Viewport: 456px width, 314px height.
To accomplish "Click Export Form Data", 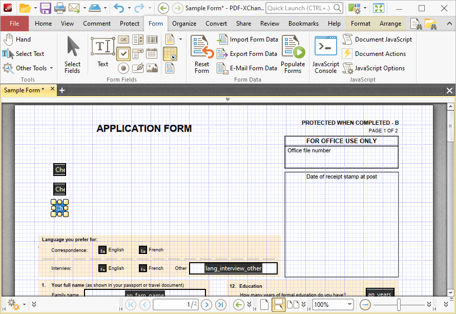I will click(x=247, y=53).
